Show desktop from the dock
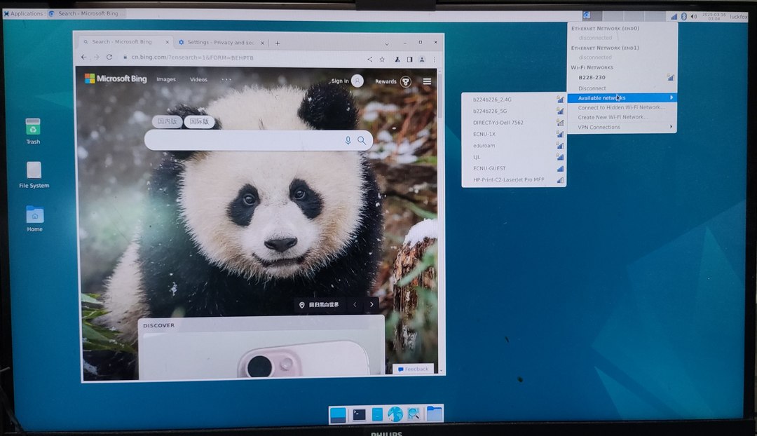The height and width of the screenshot is (436, 757). coord(338,414)
